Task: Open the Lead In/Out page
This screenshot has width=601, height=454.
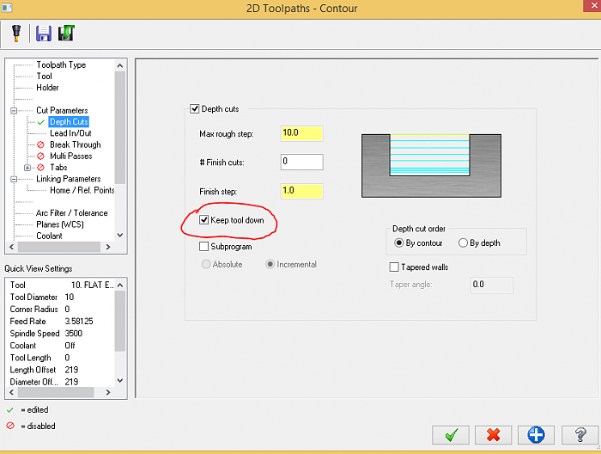Action: pos(70,133)
